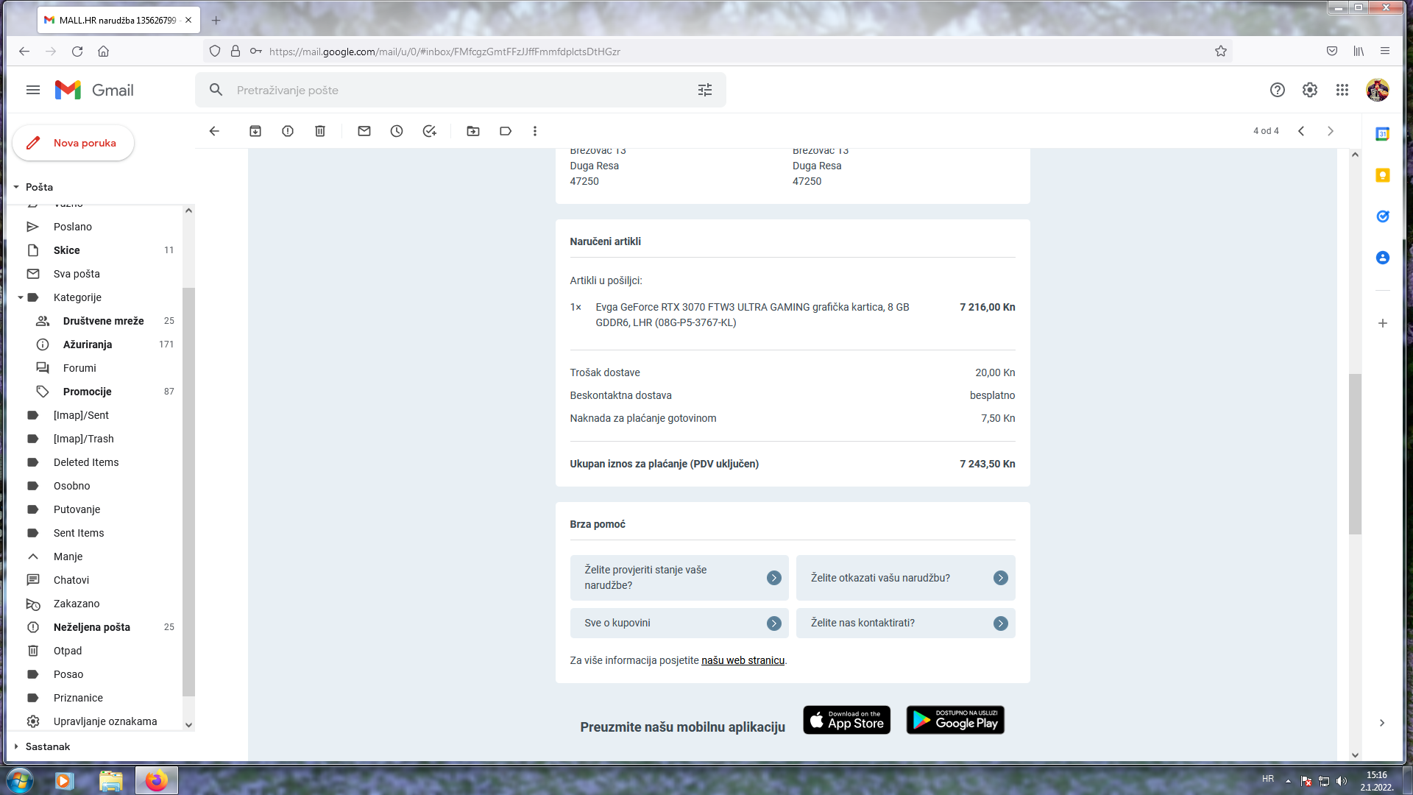
Task: Compose a message with Nova poruka
Action: (74, 143)
